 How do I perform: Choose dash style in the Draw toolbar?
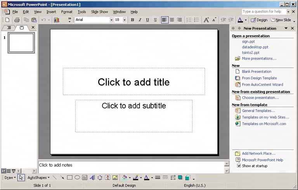(165, 178)
